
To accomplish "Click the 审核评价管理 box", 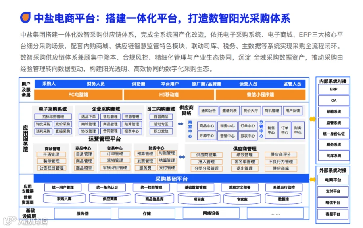I will 115,168.
